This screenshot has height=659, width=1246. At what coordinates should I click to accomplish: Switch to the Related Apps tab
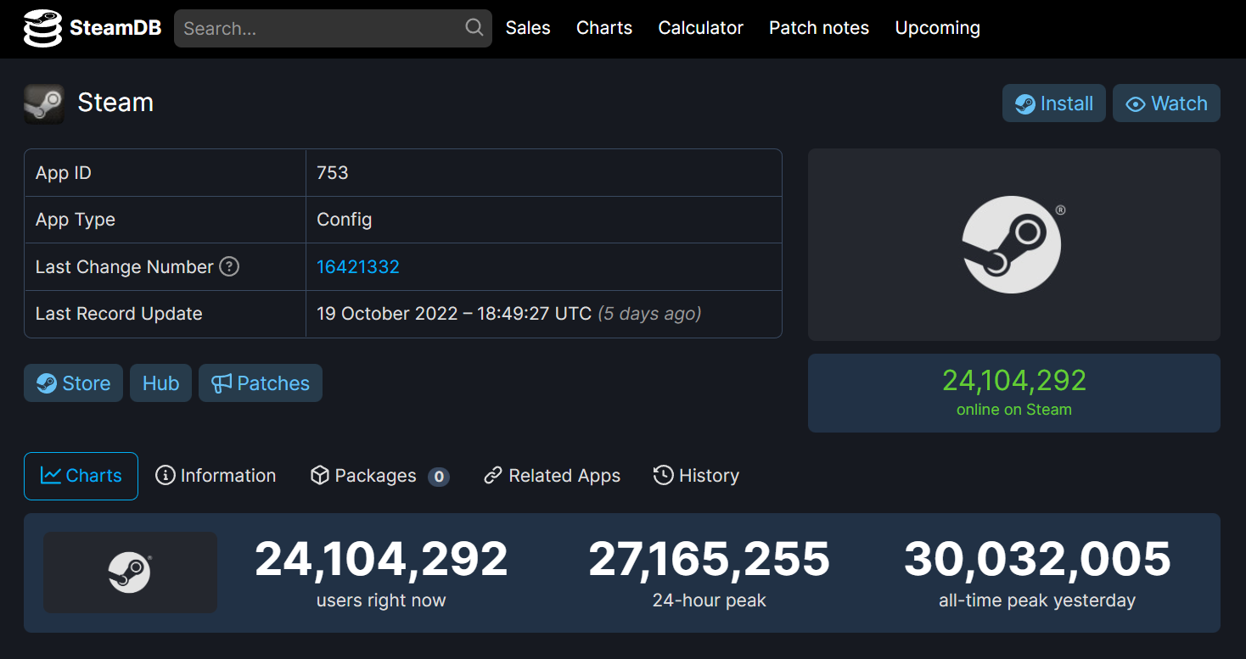[x=552, y=476]
